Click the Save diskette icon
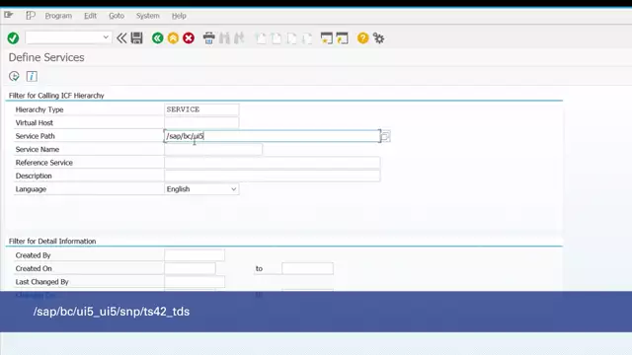The width and height of the screenshot is (632, 355). (136, 38)
